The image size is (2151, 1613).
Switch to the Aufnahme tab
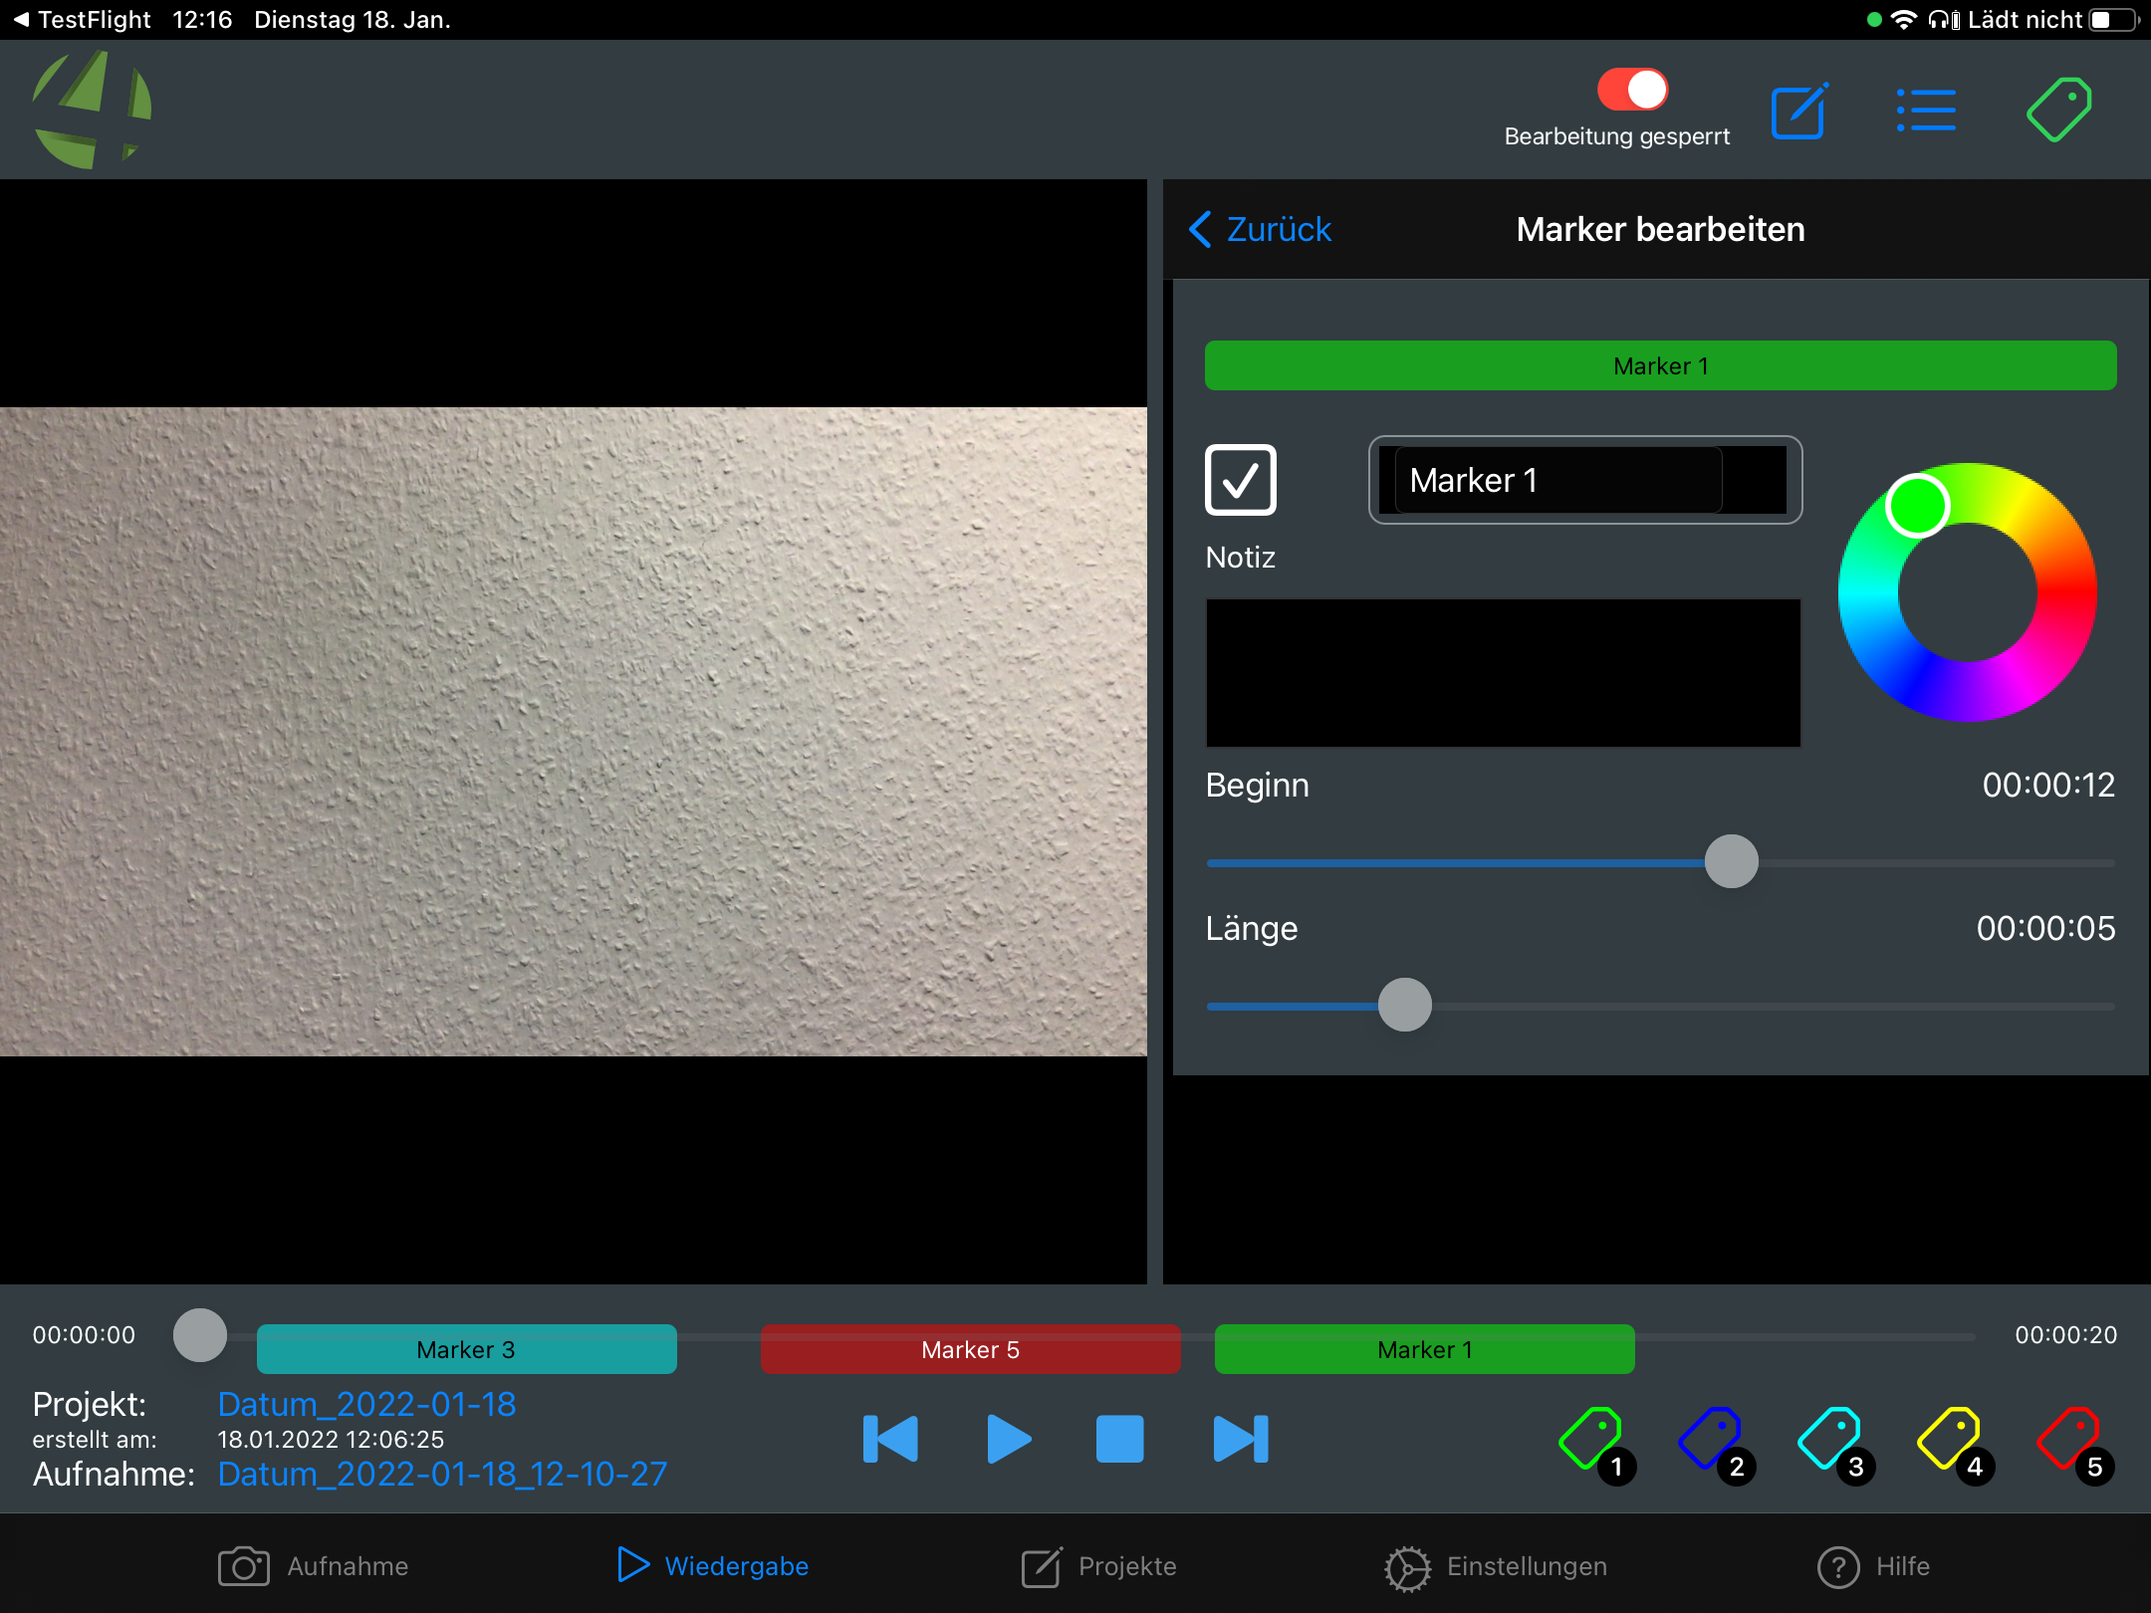pos(314,1566)
